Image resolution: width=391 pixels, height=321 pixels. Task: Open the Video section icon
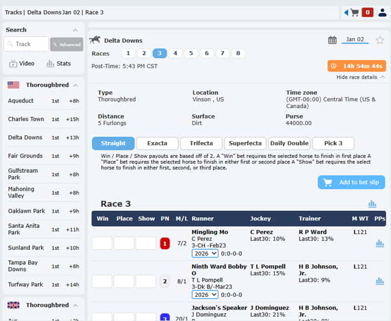[13, 64]
